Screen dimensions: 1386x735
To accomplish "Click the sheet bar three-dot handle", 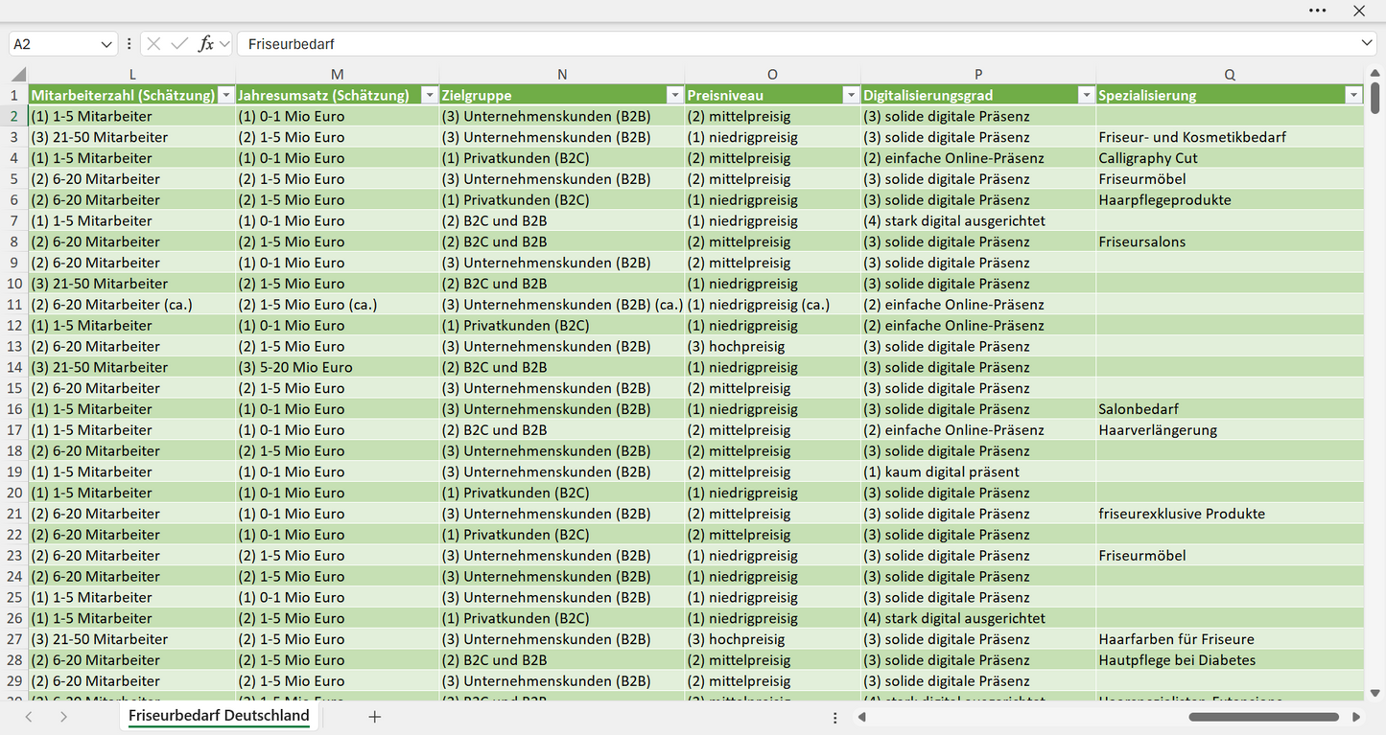I will pos(834,717).
